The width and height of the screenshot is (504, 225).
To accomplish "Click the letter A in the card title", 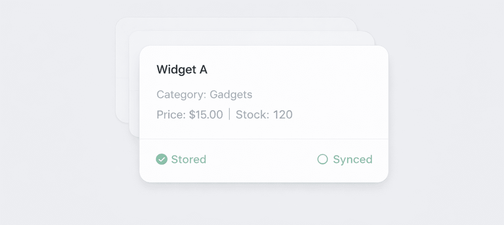I will [x=203, y=70].
